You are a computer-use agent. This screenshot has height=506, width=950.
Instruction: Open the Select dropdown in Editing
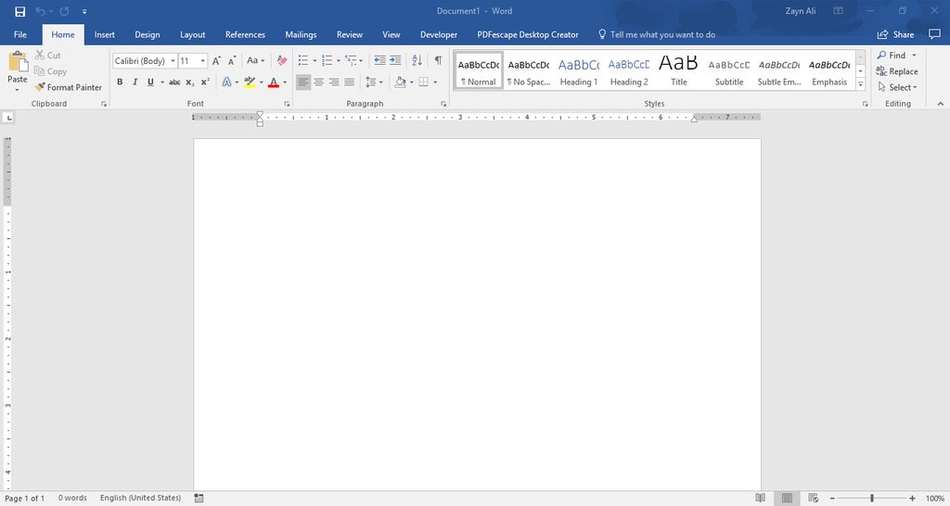tap(897, 87)
